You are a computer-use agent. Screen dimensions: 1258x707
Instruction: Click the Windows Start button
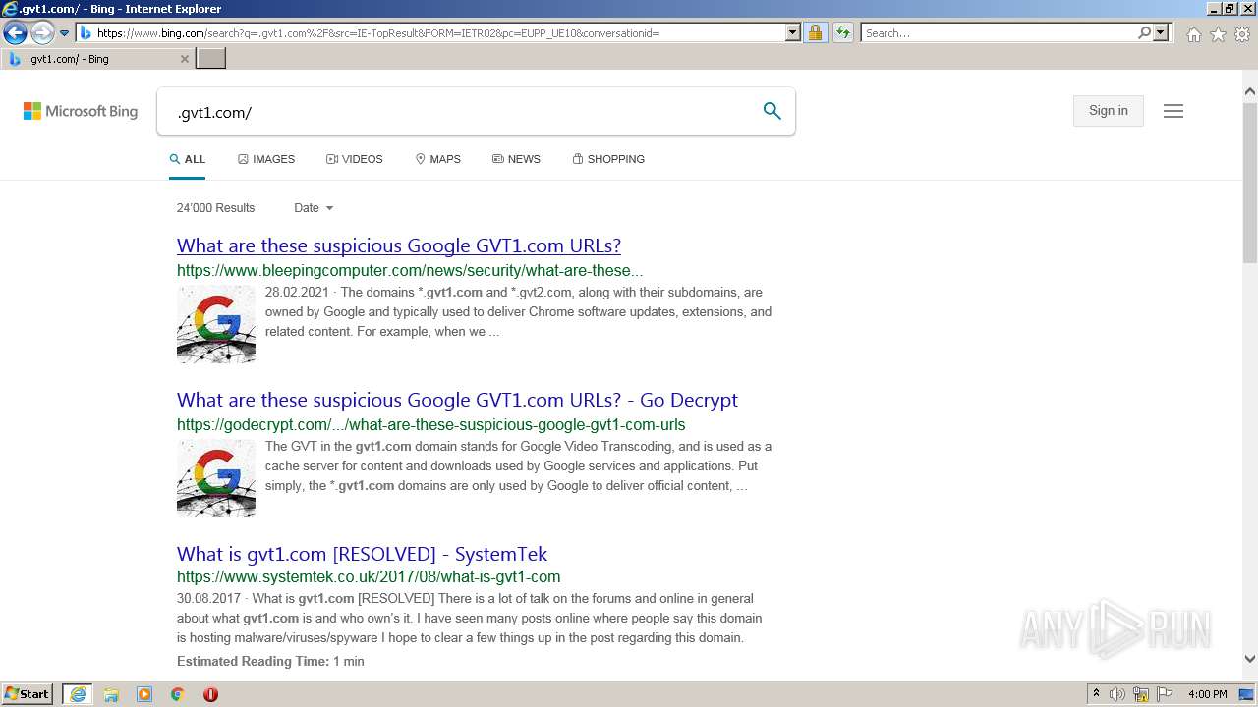[x=28, y=694]
